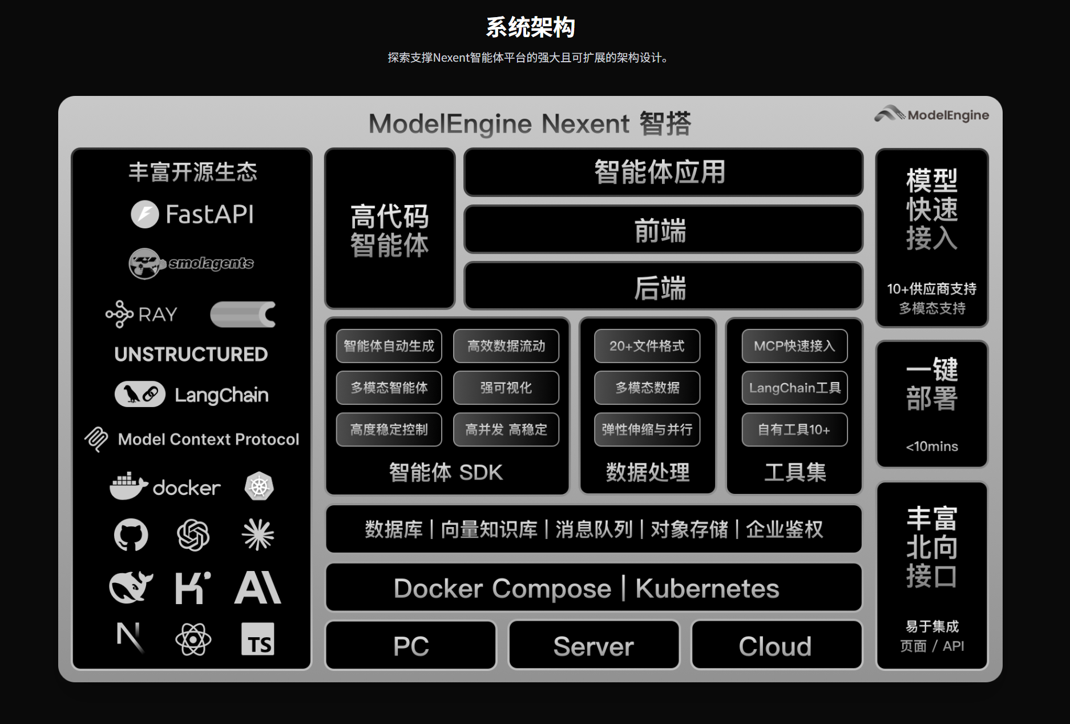Click the TypeScript TS icon
The width and height of the screenshot is (1070, 724).
258,639
